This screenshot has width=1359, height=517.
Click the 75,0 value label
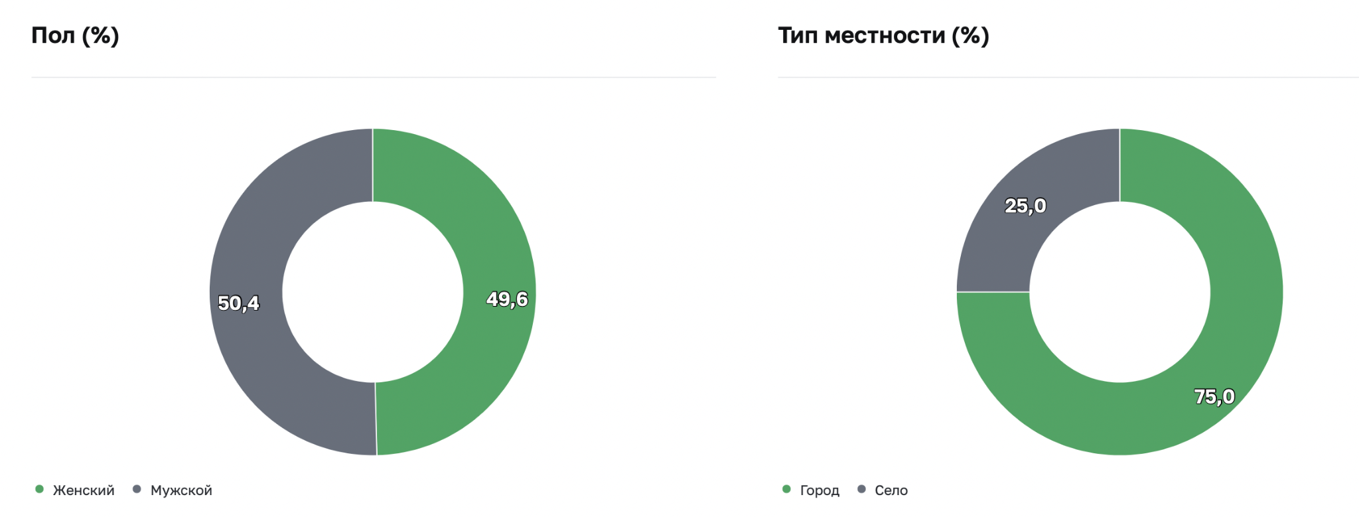[1214, 396]
